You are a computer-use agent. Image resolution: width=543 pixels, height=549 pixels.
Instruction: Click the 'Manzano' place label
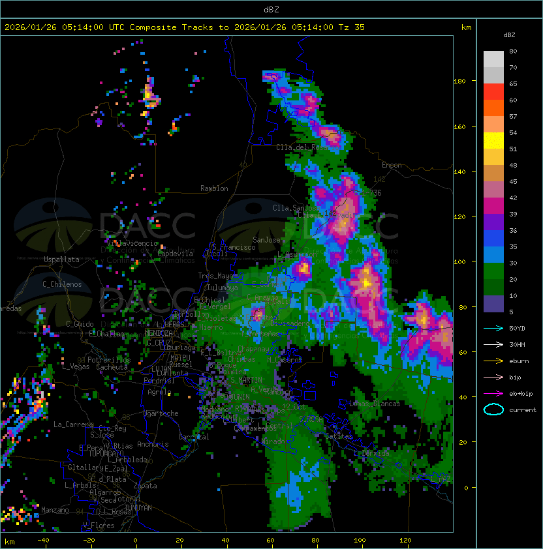55,510
